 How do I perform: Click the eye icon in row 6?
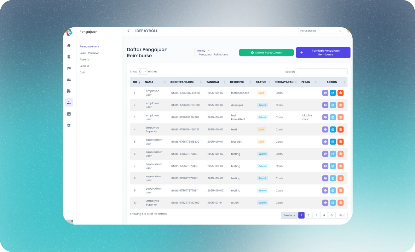(x=325, y=154)
